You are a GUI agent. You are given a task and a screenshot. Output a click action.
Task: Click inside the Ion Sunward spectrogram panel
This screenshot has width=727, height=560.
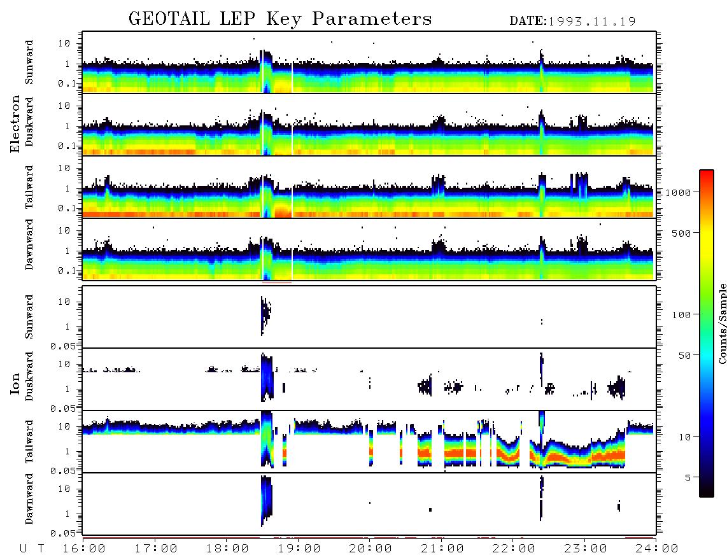369,317
